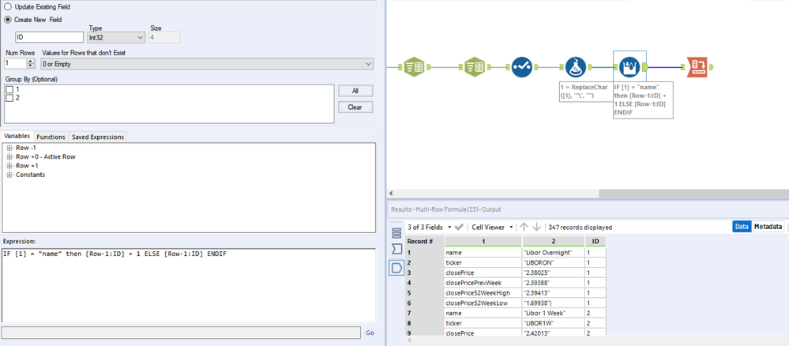Show results messages list icon
This screenshot has width=789, height=346.
click(x=396, y=233)
